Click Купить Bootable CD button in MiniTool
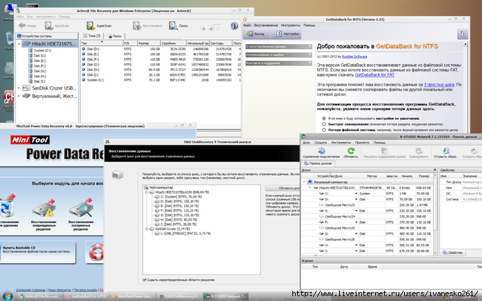The image size is (482, 301). (x=37, y=252)
